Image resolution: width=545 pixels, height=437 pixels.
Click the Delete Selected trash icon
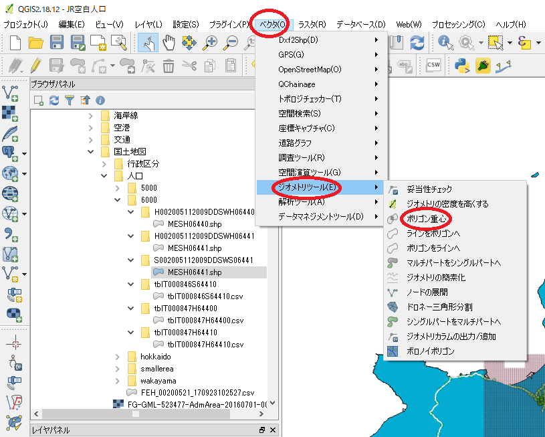pyautogui.click(x=169, y=66)
